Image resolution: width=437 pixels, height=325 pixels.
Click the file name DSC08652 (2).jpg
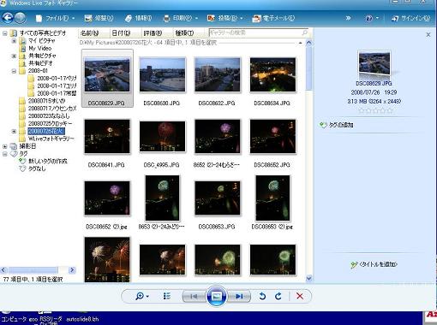(x=106, y=227)
